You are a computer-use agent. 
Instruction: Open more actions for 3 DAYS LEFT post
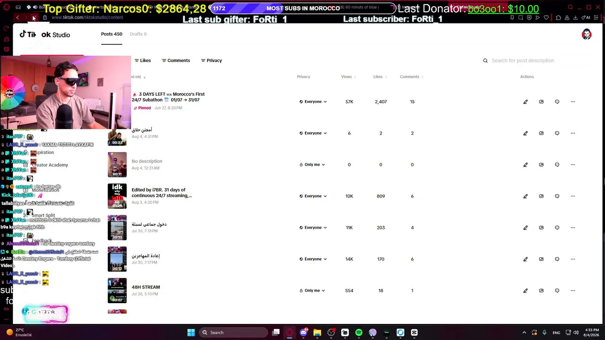point(573,102)
